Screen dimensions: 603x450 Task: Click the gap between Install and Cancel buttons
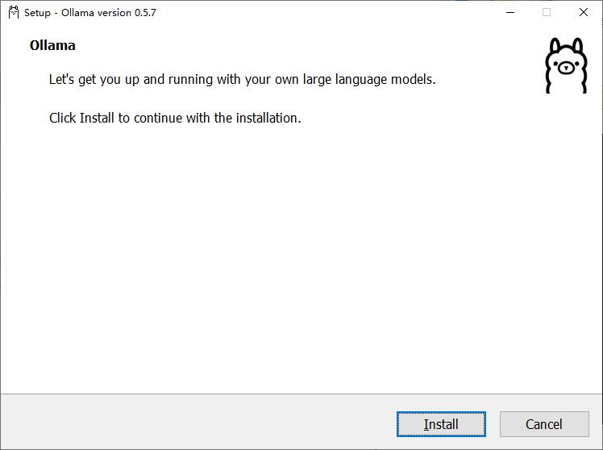(493, 424)
